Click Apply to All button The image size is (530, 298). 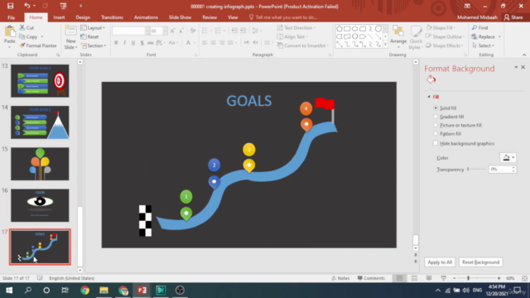coord(440,262)
